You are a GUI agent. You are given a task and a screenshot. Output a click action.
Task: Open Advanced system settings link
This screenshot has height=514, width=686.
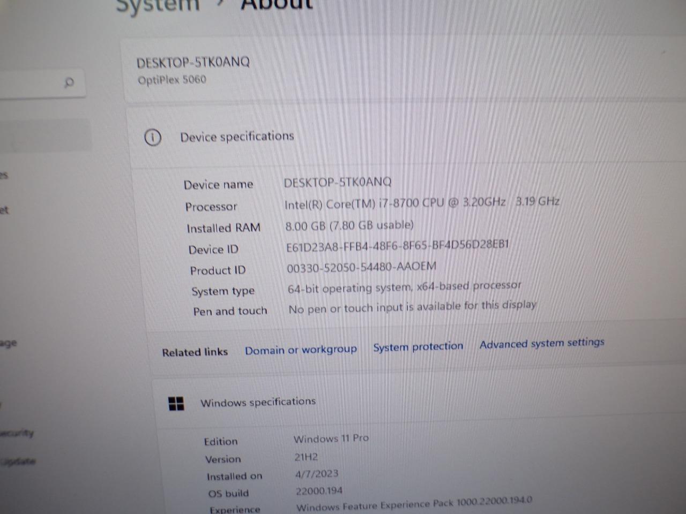[x=542, y=343]
